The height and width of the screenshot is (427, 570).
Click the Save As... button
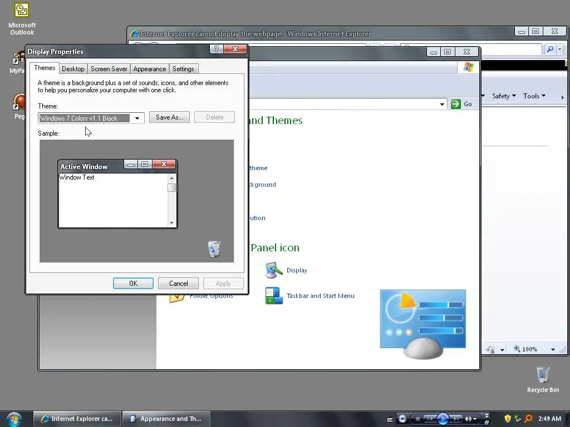(169, 117)
